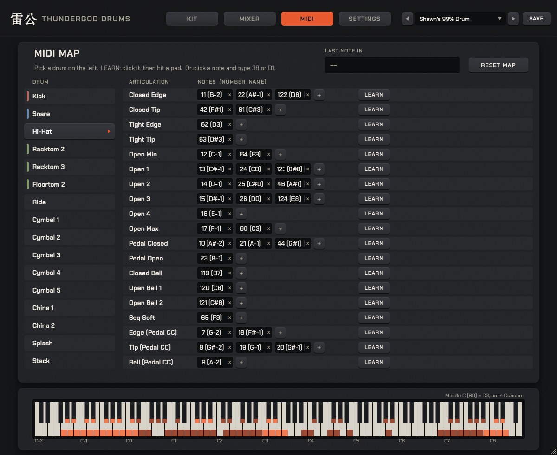Switch to the KIT tab

point(192,19)
